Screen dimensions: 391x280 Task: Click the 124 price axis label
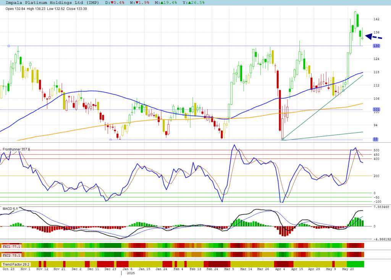point(376,59)
